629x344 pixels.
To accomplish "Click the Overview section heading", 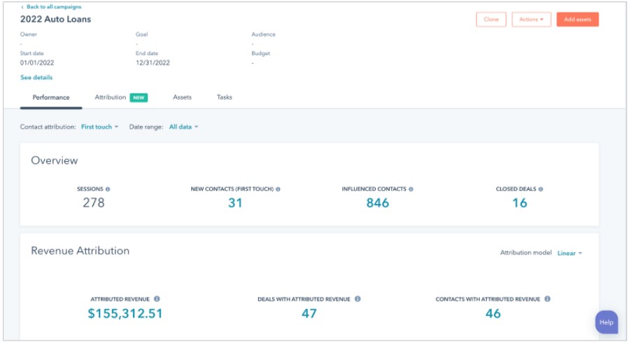I will coord(54,160).
